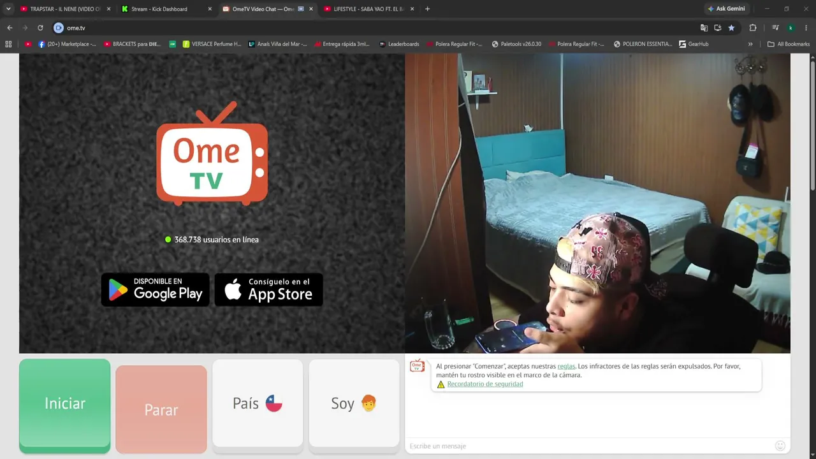This screenshot has width=816, height=459.
Task: Open the POLERON ESSENTIA... bookmark
Action: tap(643, 44)
